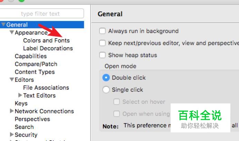Show the Keys preference page

[x=21, y=103]
